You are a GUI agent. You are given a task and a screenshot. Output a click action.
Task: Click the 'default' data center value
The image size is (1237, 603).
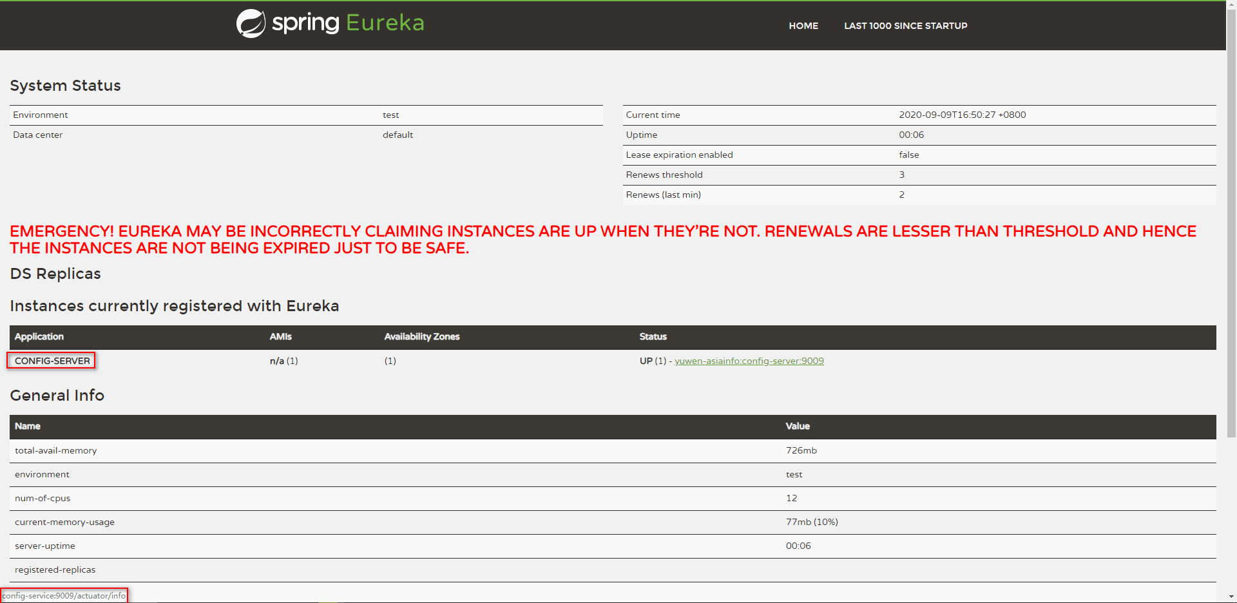tap(398, 135)
